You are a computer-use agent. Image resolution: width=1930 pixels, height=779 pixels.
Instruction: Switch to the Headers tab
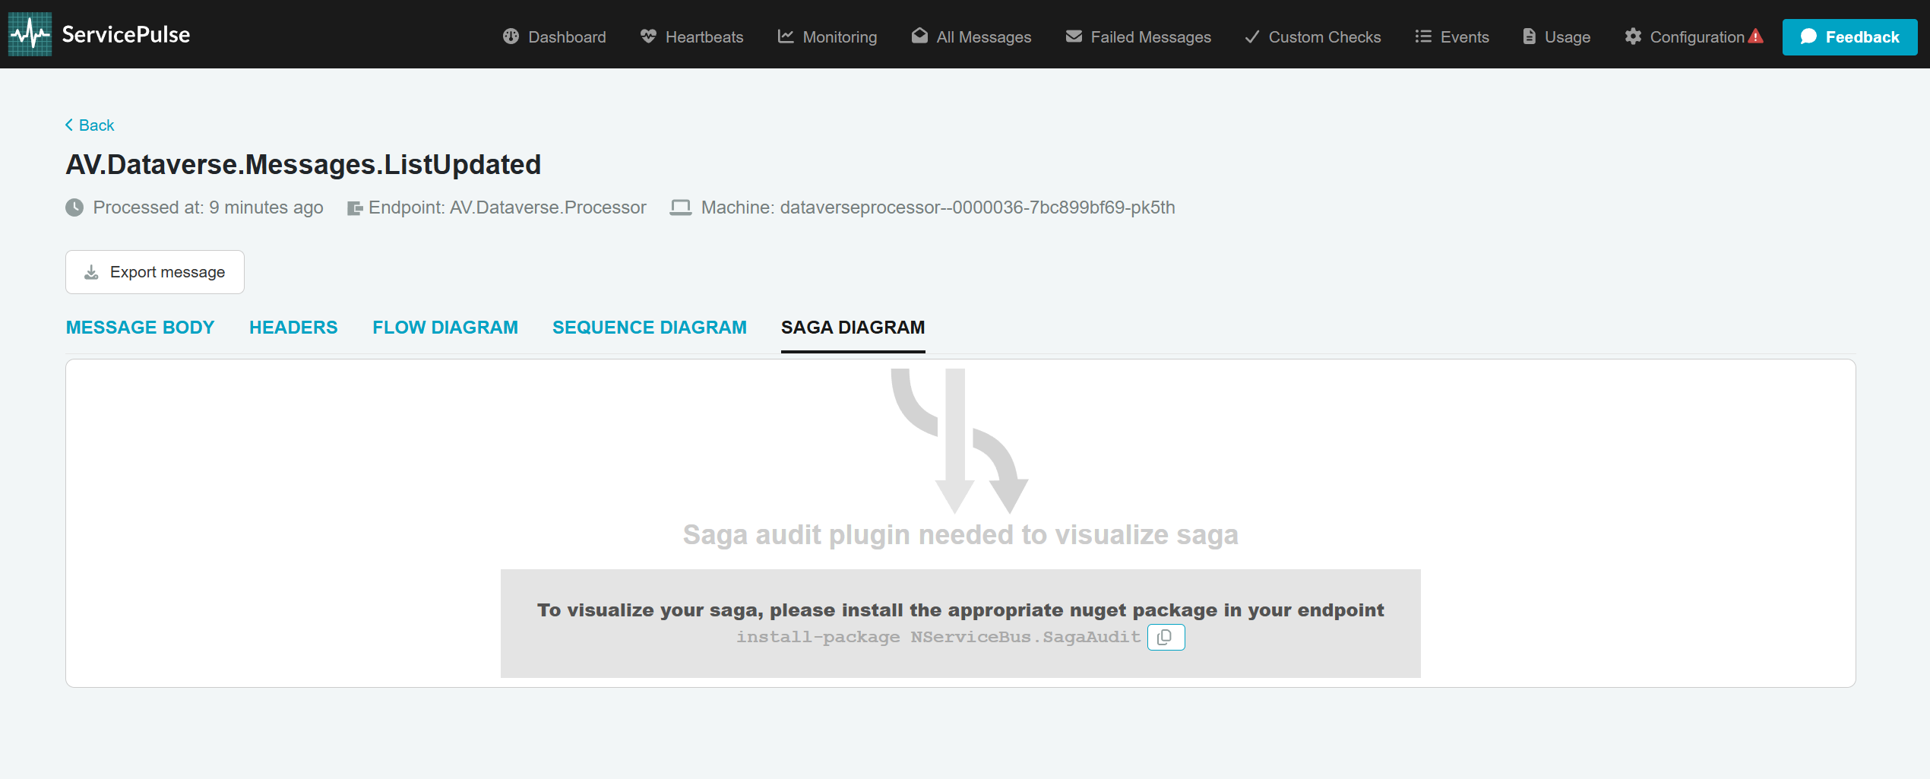pos(293,328)
